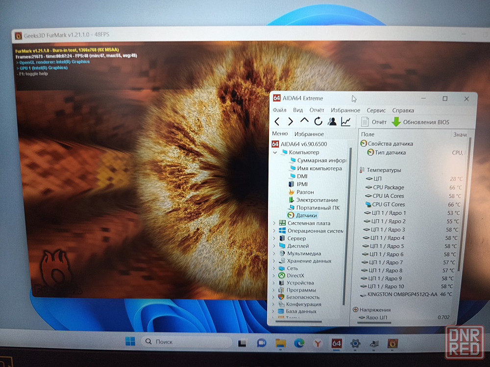Select the Программы tree item
The width and height of the screenshot is (490, 367).
point(297,290)
